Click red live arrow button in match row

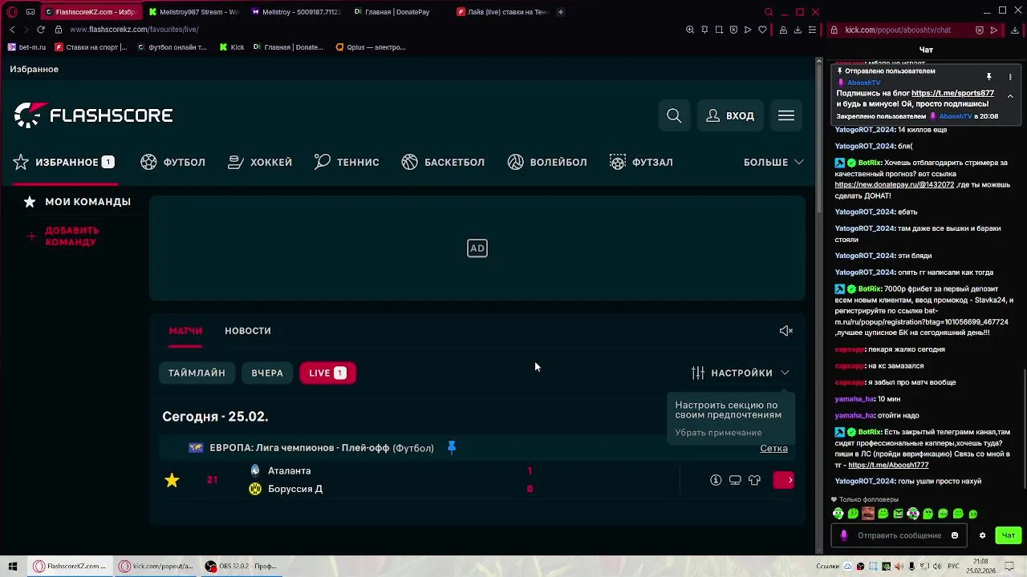pos(784,480)
